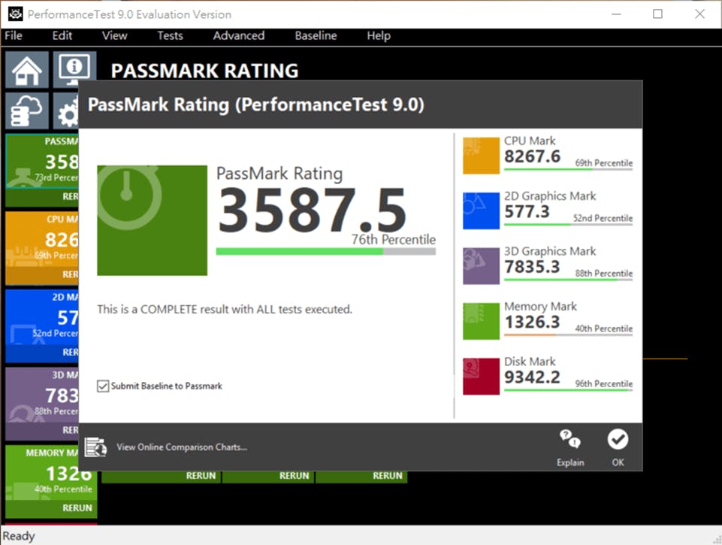
Task: Minimize the PerformanceTest window
Action: 616,14
